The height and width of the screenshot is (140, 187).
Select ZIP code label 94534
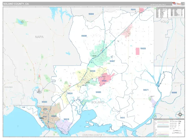tap(70, 93)
